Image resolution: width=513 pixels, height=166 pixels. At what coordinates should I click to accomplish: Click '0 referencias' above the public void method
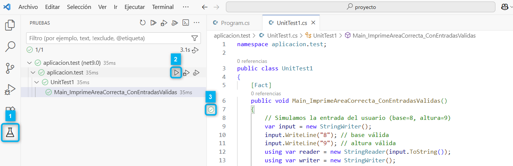pyautogui.click(x=266, y=93)
